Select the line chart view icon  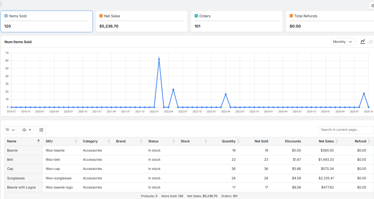[363, 42]
